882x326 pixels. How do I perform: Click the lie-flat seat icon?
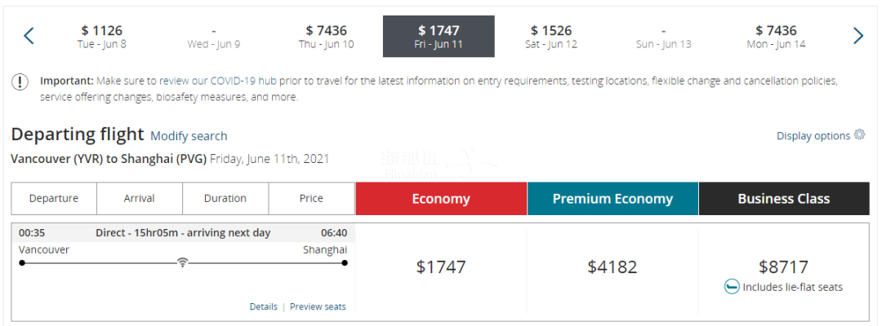point(731,287)
